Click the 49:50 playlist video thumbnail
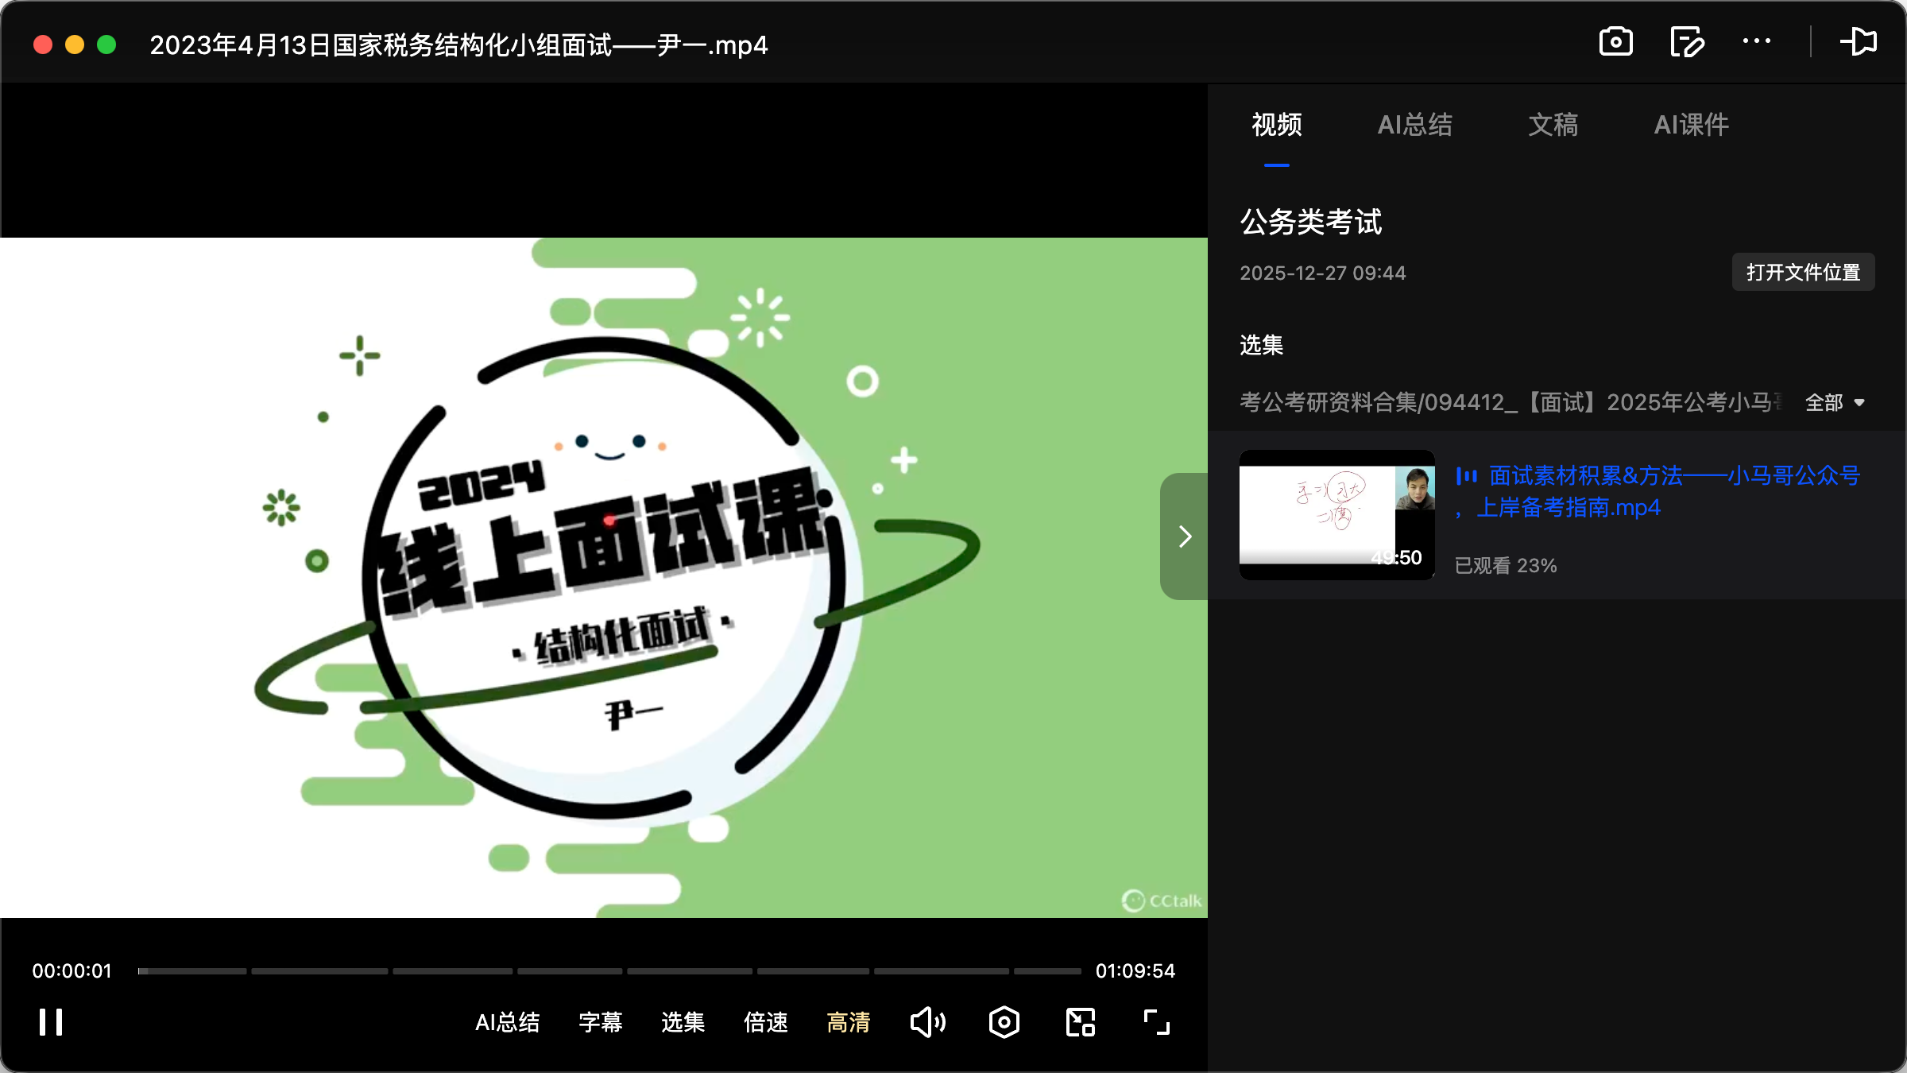The image size is (1907, 1073). point(1336,517)
